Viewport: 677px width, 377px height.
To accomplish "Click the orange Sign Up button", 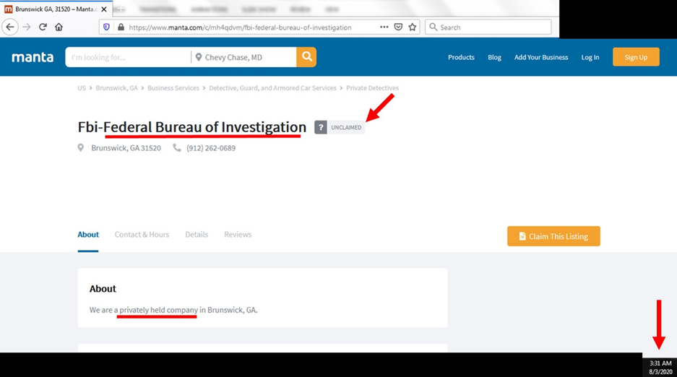I will coord(636,57).
